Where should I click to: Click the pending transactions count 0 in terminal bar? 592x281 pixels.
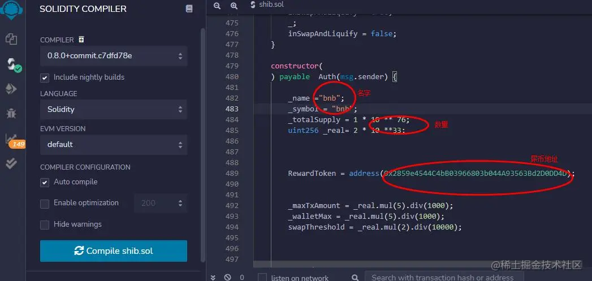(x=242, y=277)
